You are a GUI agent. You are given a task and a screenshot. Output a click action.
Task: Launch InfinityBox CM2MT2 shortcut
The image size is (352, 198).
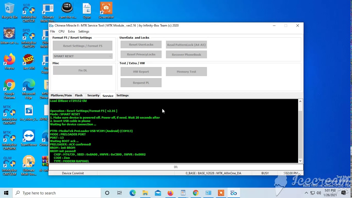9,115
